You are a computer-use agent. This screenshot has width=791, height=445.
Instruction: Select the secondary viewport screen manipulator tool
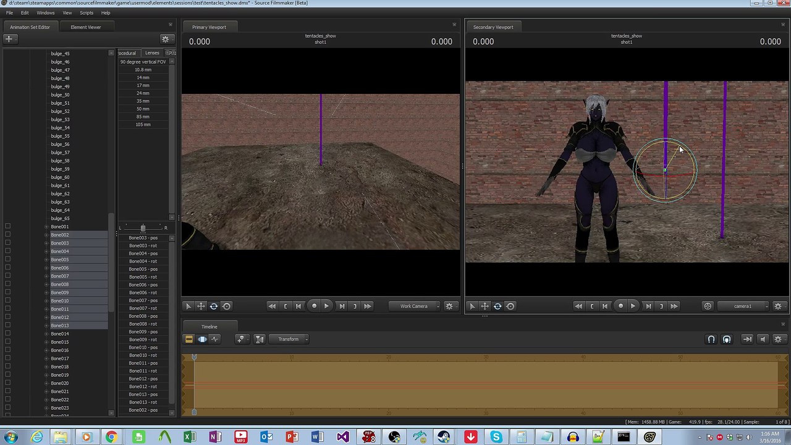point(510,306)
